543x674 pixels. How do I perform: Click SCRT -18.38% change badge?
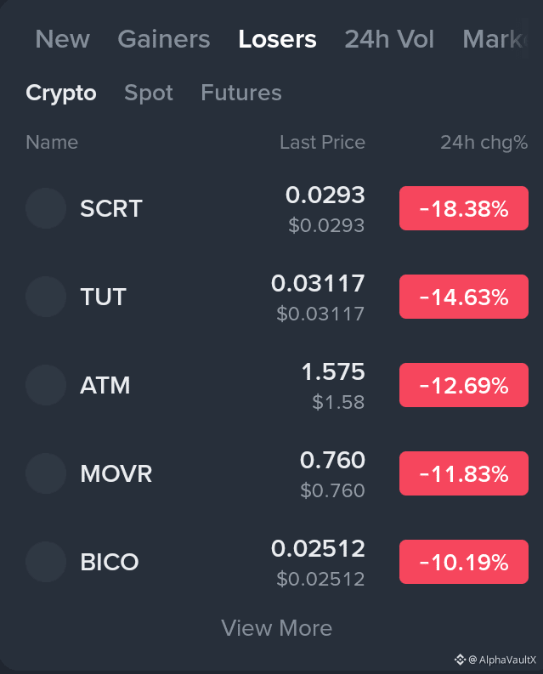point(464,208)
